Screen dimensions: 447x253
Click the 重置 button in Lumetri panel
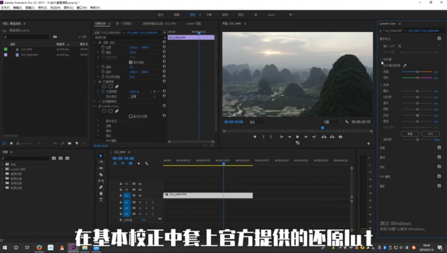(x=410, y=133)
